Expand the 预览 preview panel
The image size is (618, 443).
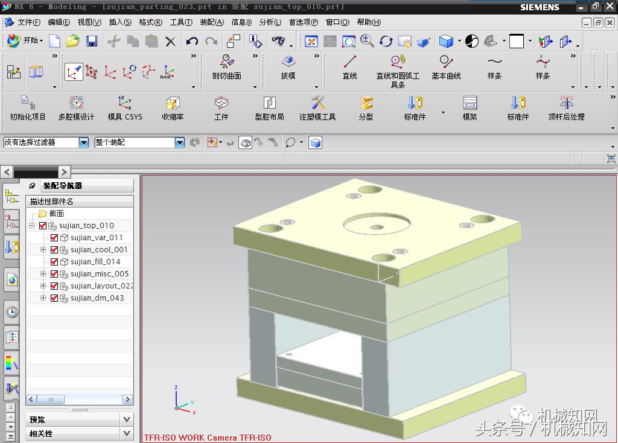[x=126, y=419]
